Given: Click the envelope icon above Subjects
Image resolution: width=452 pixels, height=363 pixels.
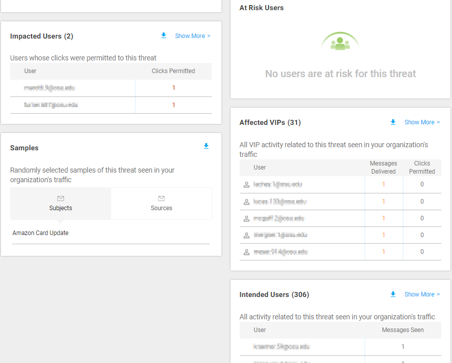Looking at the screenshot, I should point(60,199).
